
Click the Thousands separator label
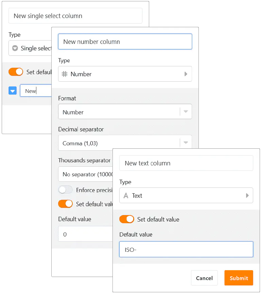pyautogui.click(x=84, y=161)
